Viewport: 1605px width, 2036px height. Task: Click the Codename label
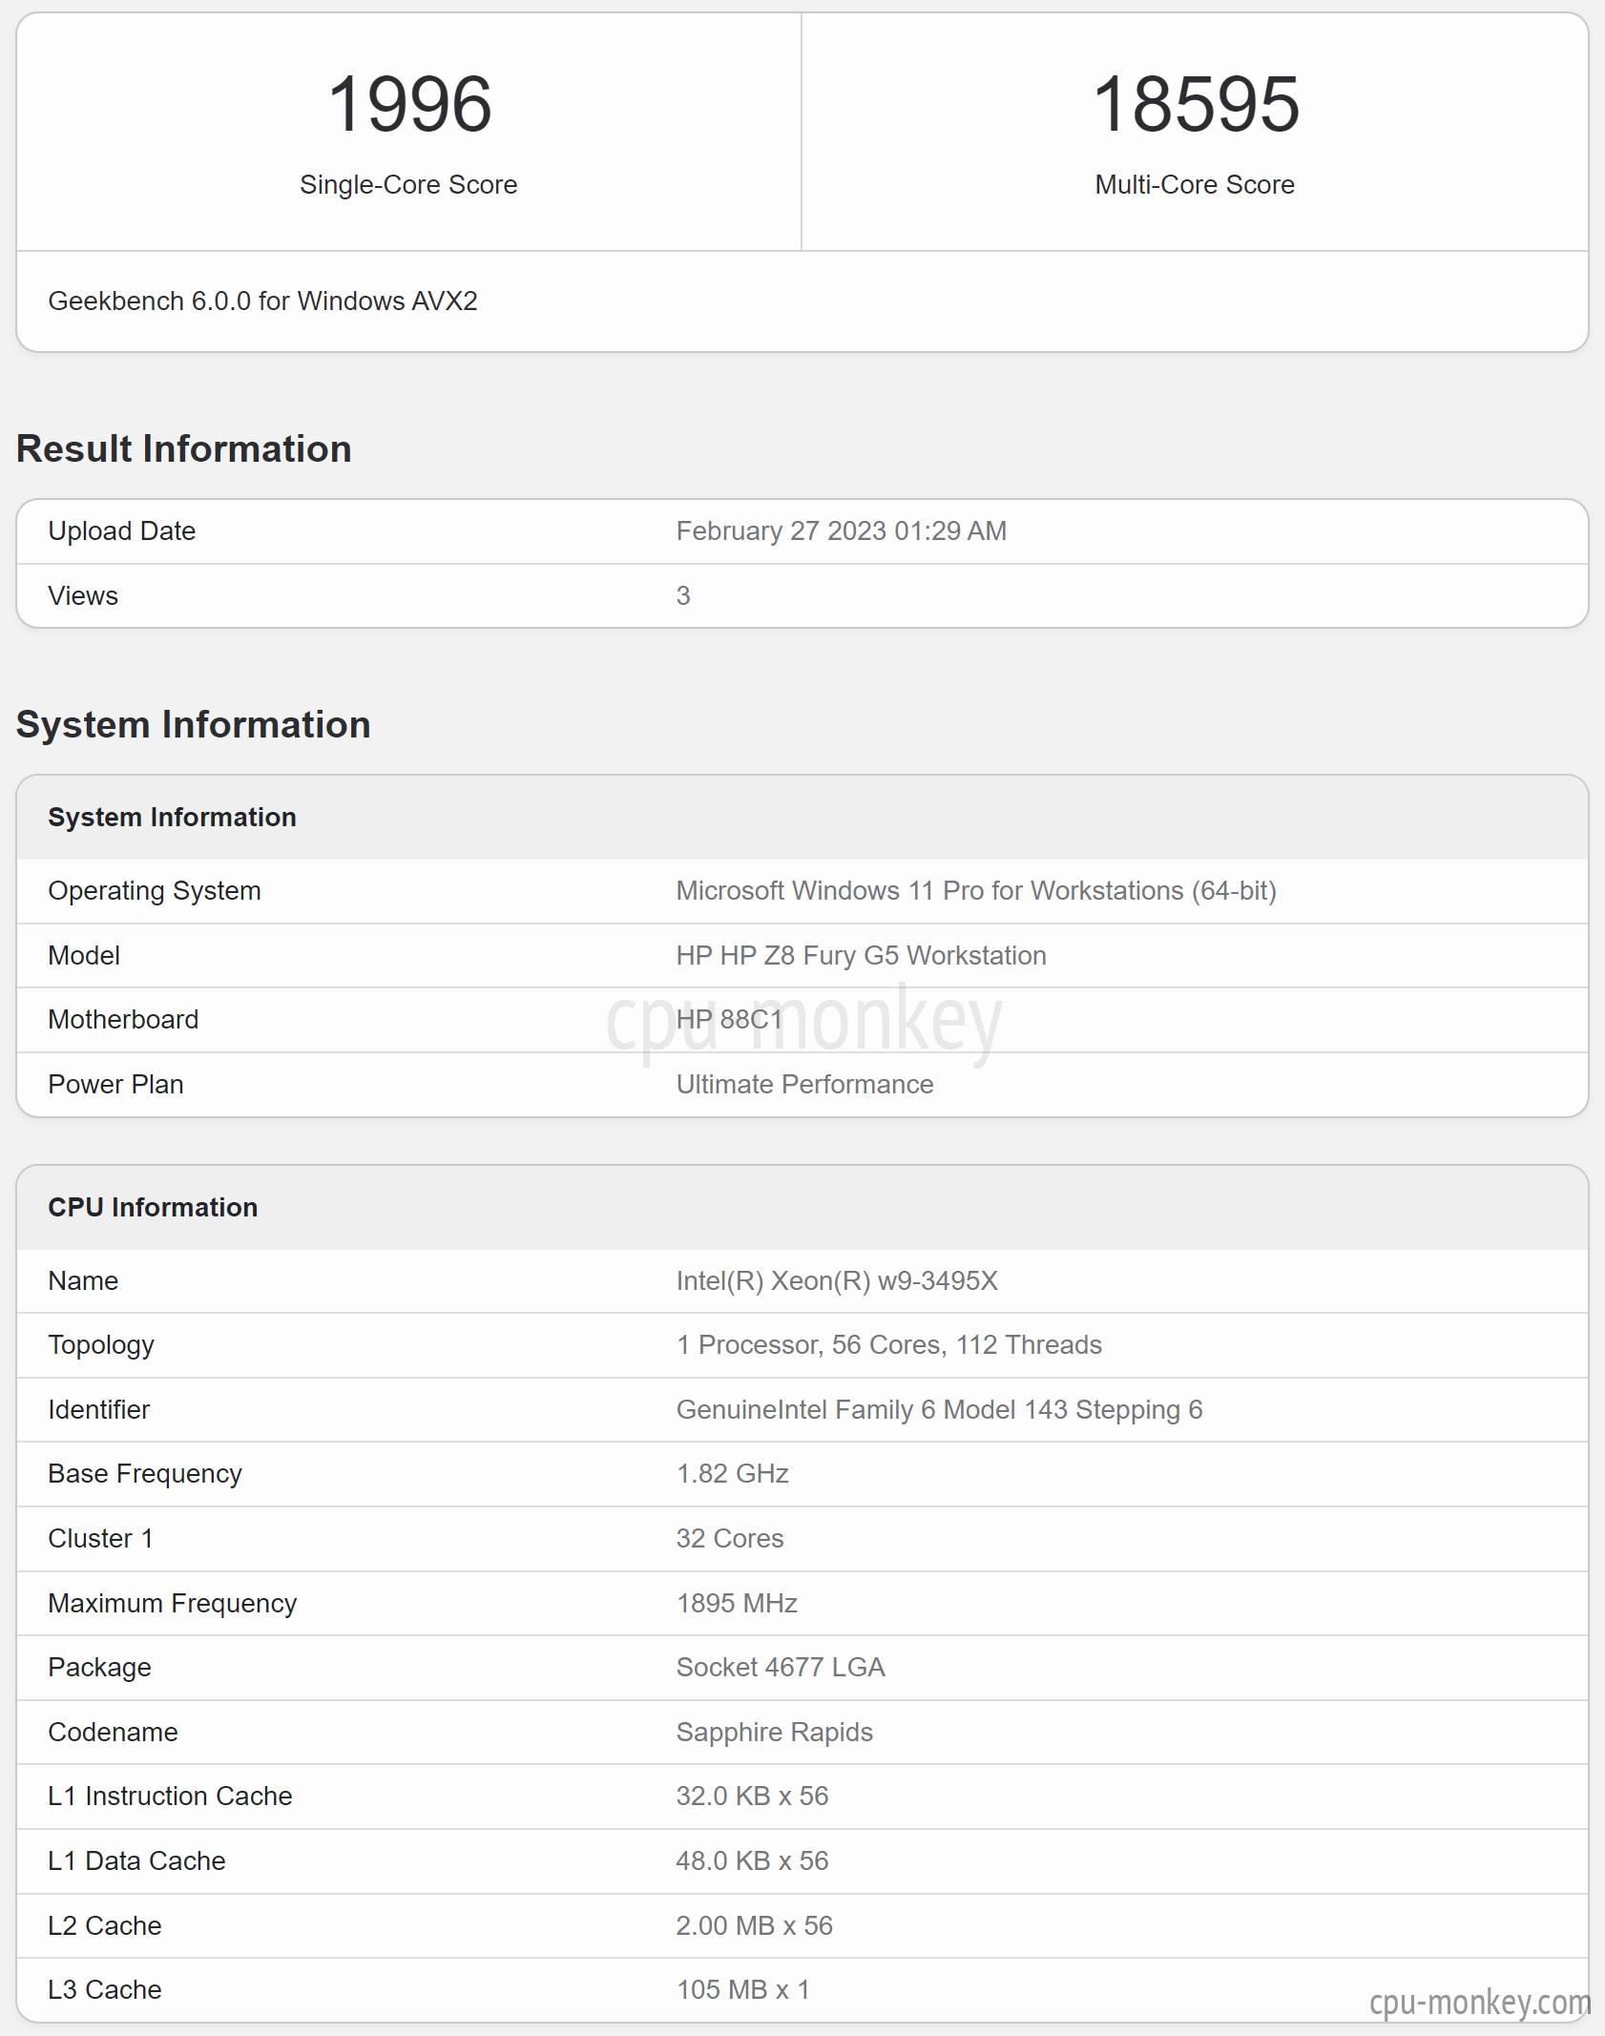point(113,1732)
